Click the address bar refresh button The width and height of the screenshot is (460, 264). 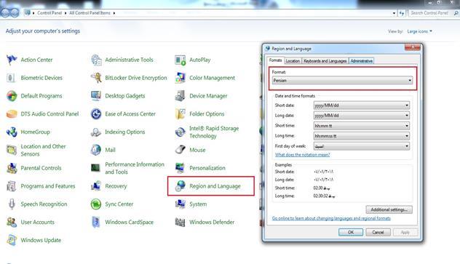click(x=401, y=13)
